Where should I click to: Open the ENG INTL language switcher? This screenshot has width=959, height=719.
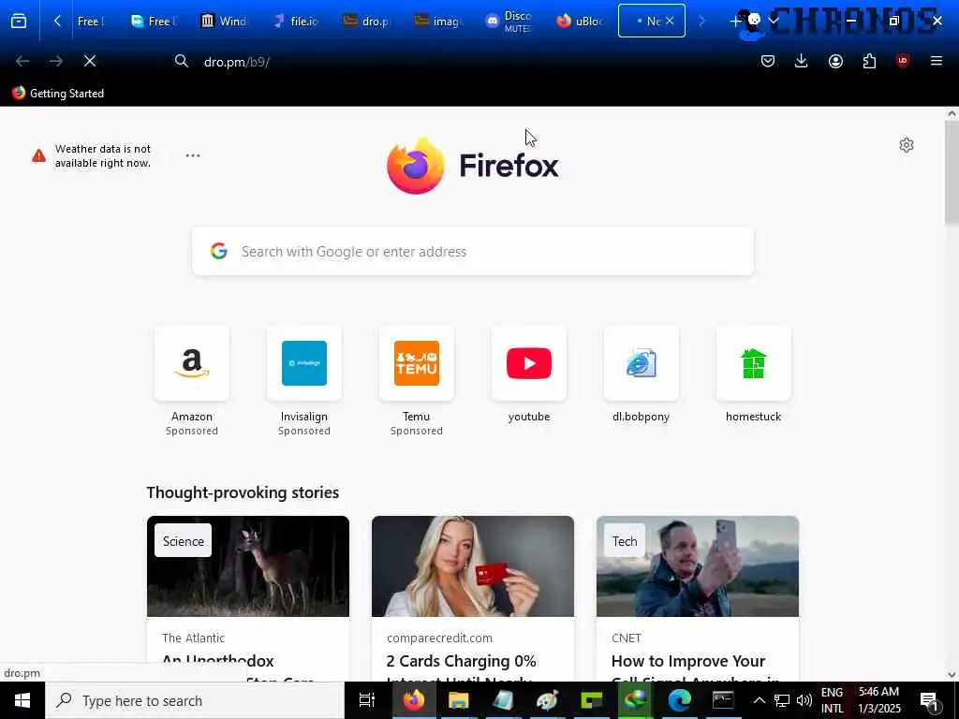832,700
